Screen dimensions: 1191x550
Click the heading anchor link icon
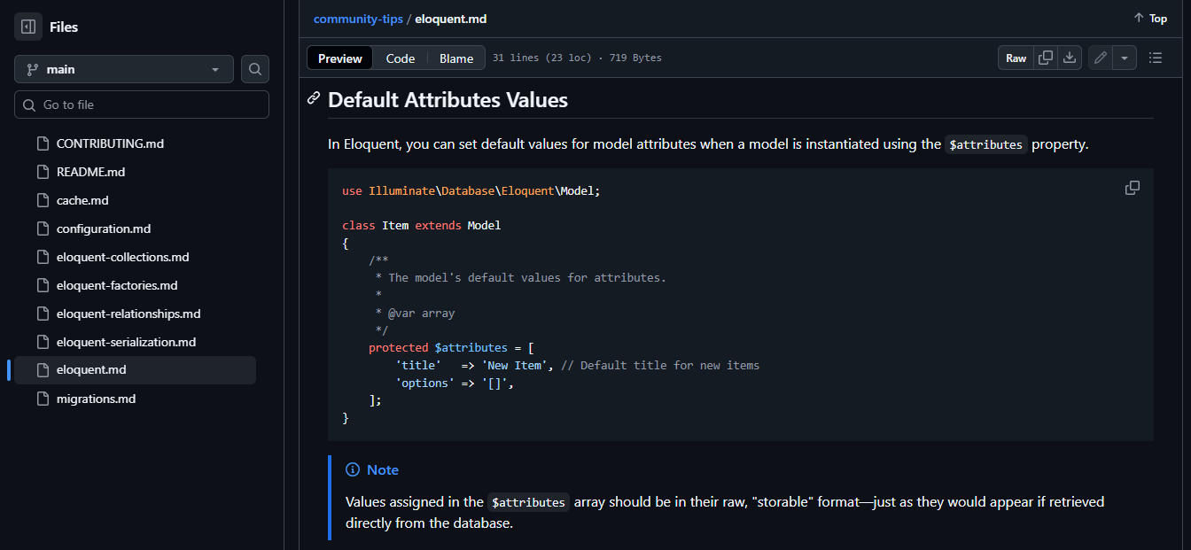coord(314,98)
